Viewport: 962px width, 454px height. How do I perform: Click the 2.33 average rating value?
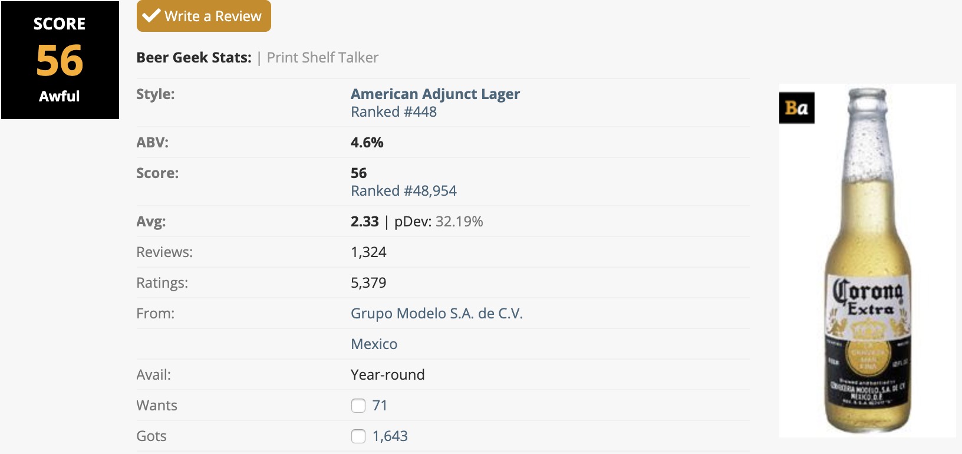364,222
